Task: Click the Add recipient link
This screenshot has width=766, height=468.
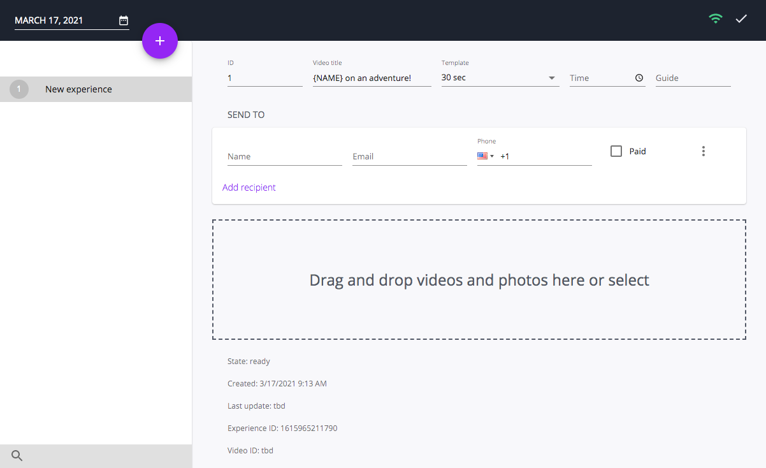Action: pyautogui.click(x=249, y=187)
